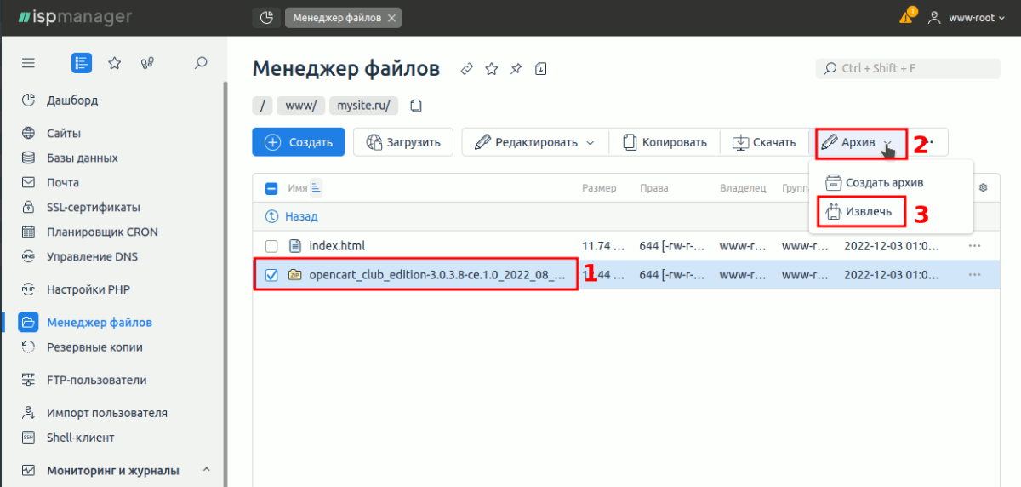
Task: Expand the Редактировать dropdown
Action: (x=590, y=143)
